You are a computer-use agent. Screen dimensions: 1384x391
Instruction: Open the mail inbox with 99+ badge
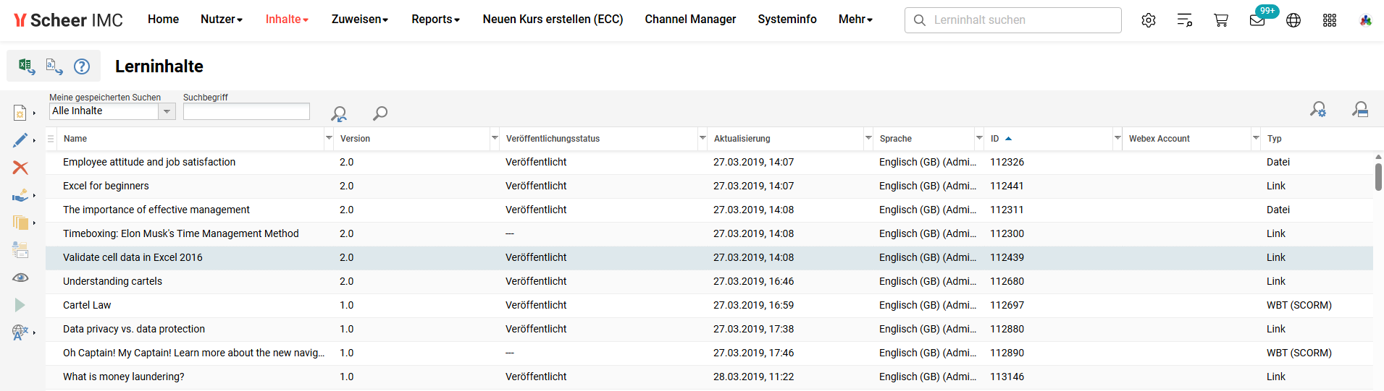[x=1258, y=20]
